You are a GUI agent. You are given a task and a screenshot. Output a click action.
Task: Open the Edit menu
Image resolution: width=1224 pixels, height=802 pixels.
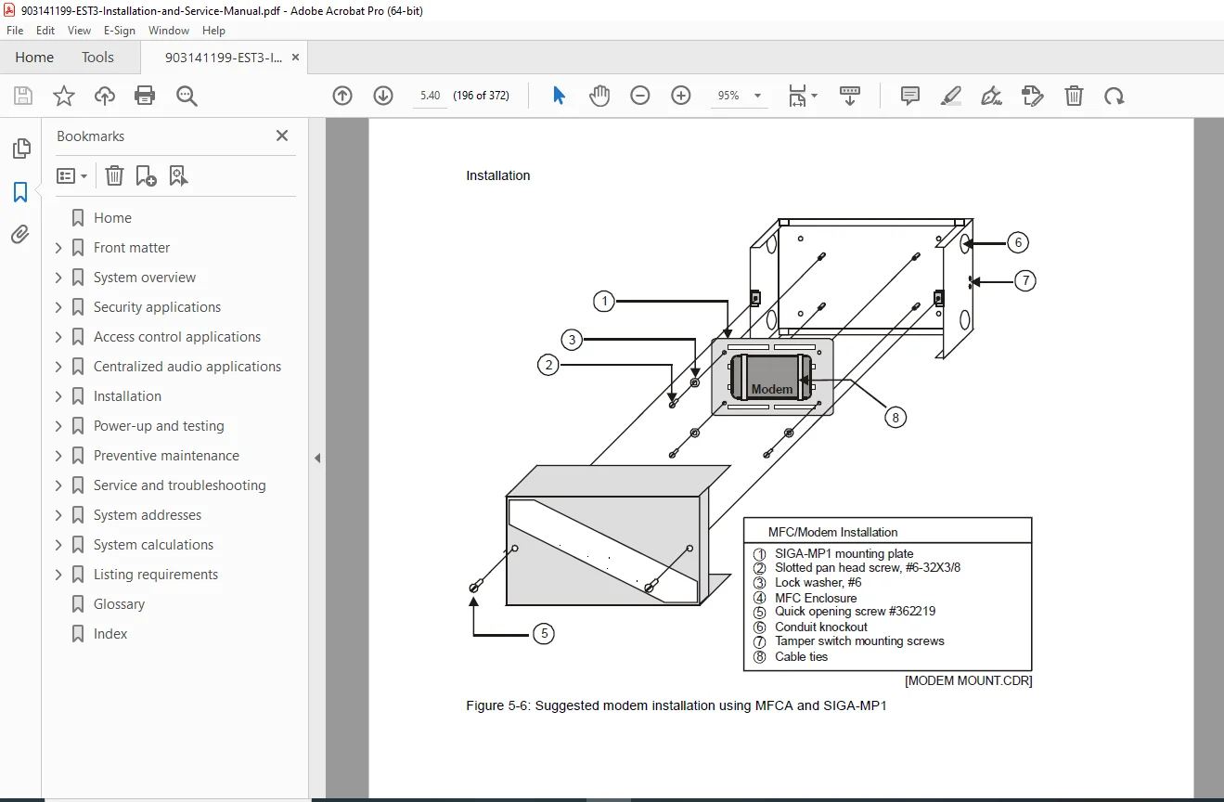click(x=45, y=31)
